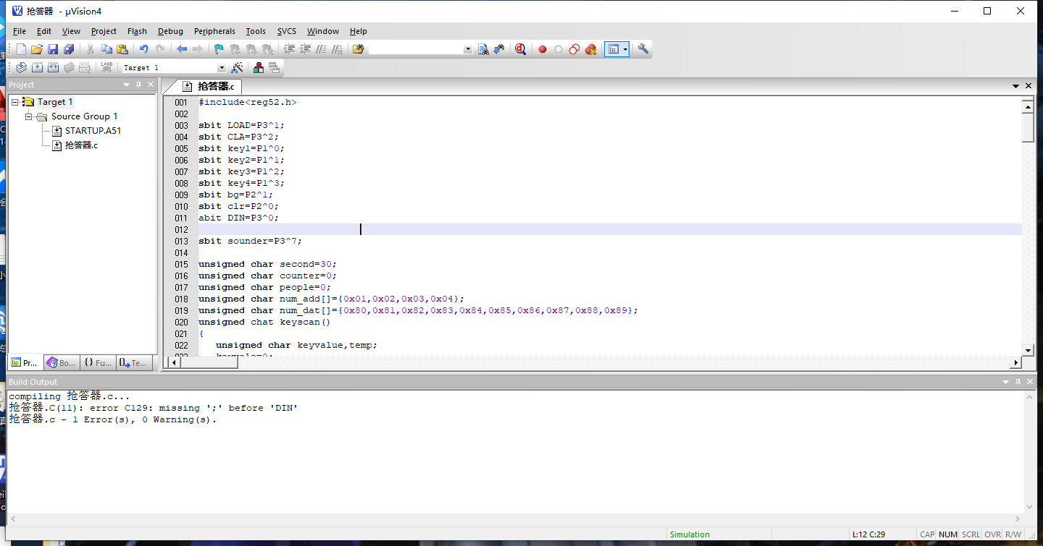The image size is (1043, 546).
Task: Click the Find document icon
Action: pos(483,49)
